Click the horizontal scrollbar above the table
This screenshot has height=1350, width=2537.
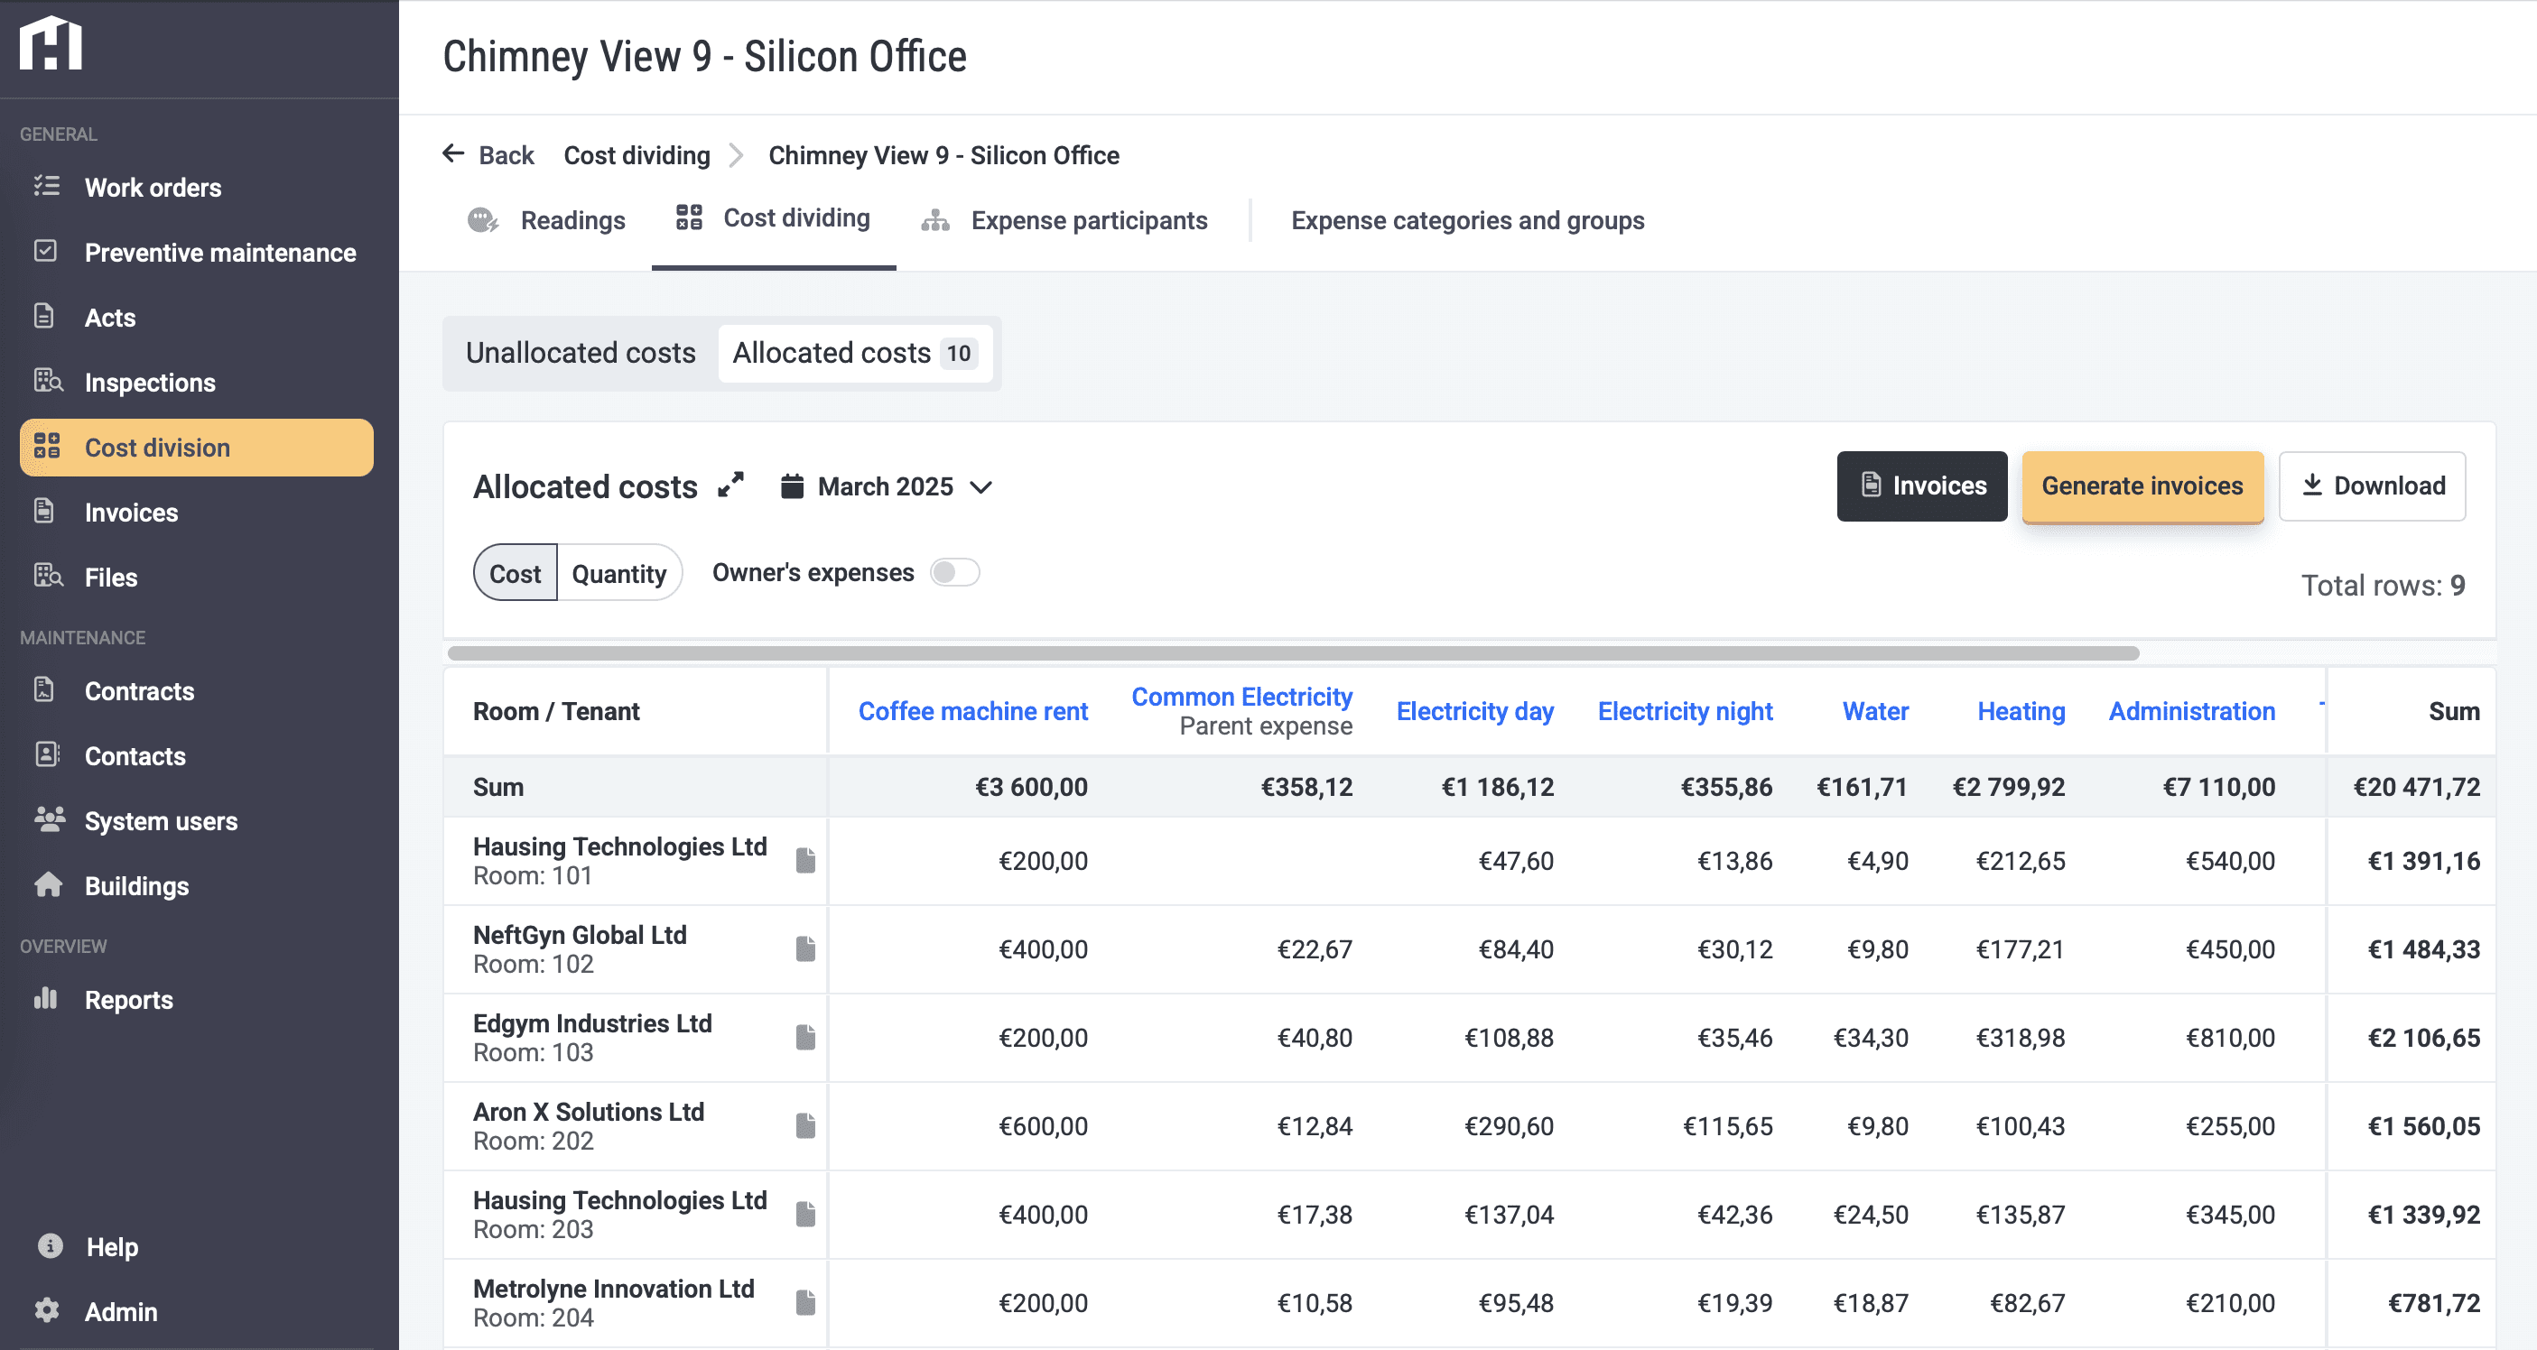click(1292, 652)
